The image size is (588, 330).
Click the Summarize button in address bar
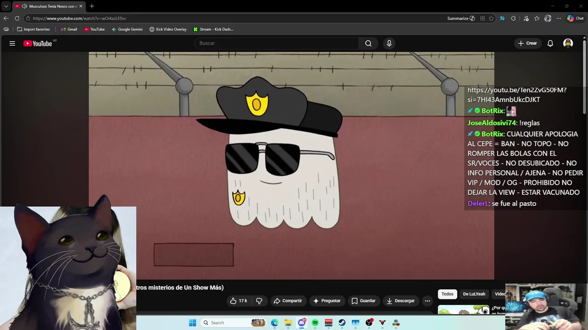pyautogui.click(x=461, y=18)
